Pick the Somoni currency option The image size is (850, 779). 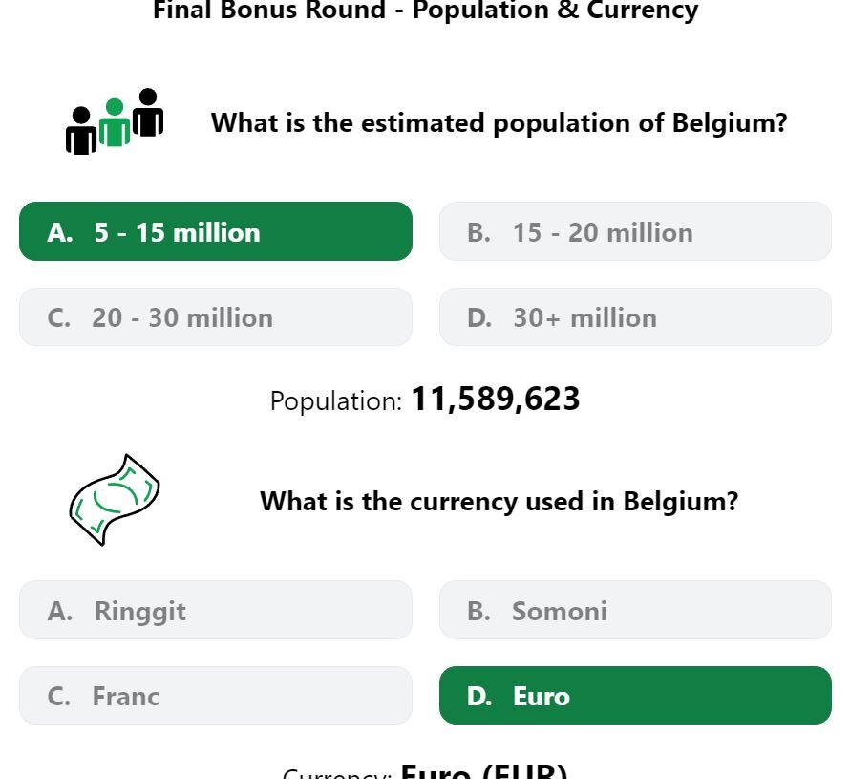click(635, 610)
